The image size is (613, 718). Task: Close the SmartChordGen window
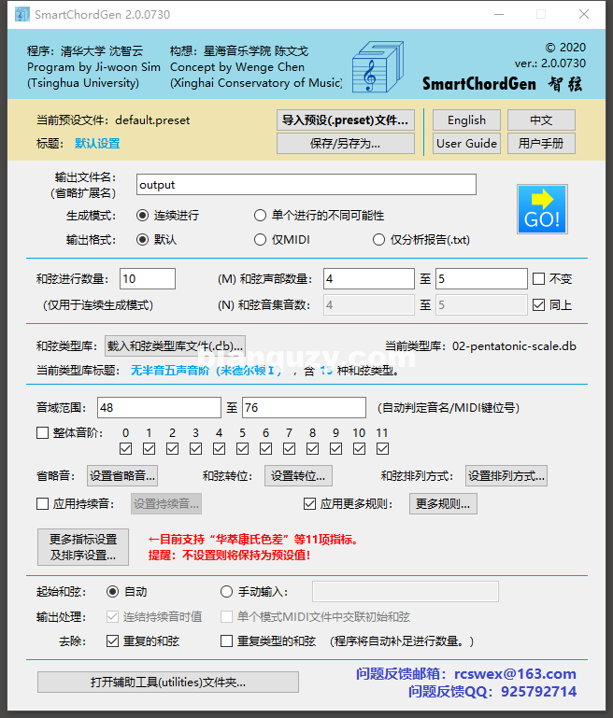(x=584, y=14)
